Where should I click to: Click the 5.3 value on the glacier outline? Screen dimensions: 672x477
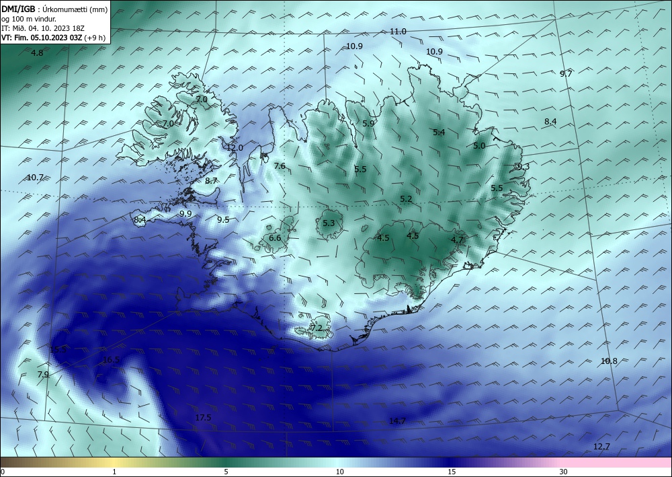tap(329, 223)
